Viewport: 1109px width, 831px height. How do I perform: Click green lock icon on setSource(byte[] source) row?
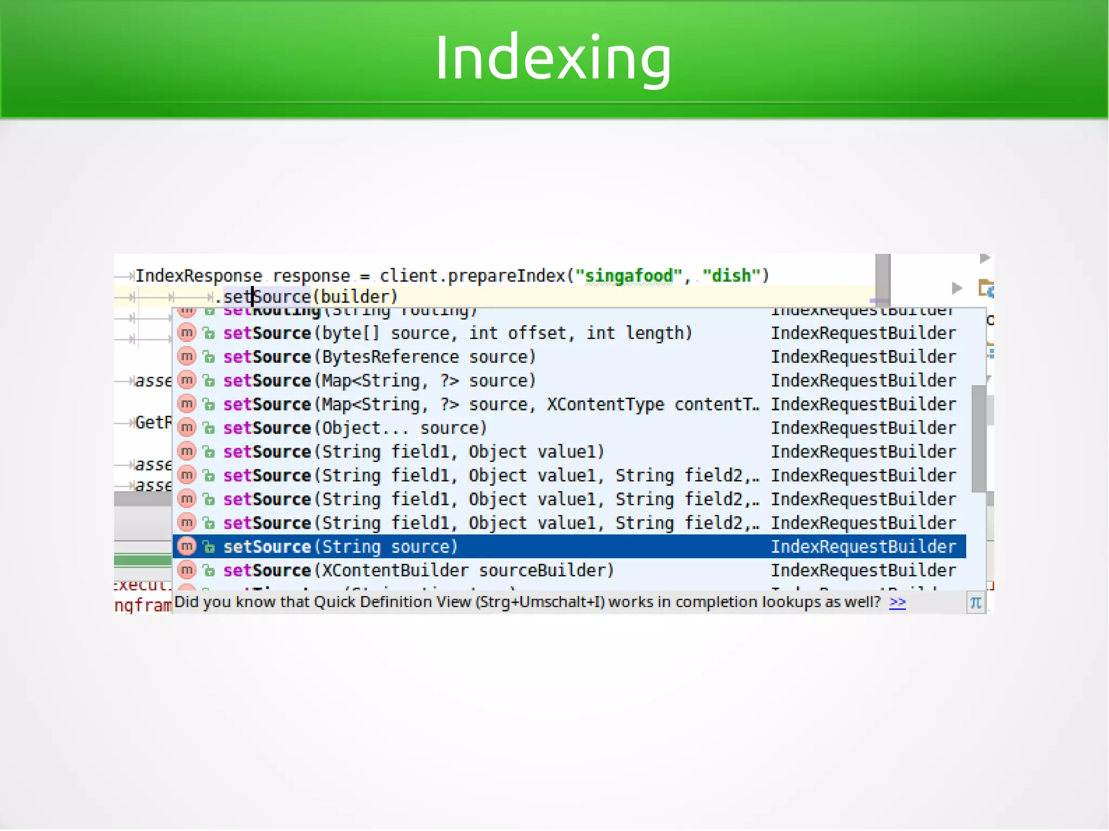(x=209, y=333)
